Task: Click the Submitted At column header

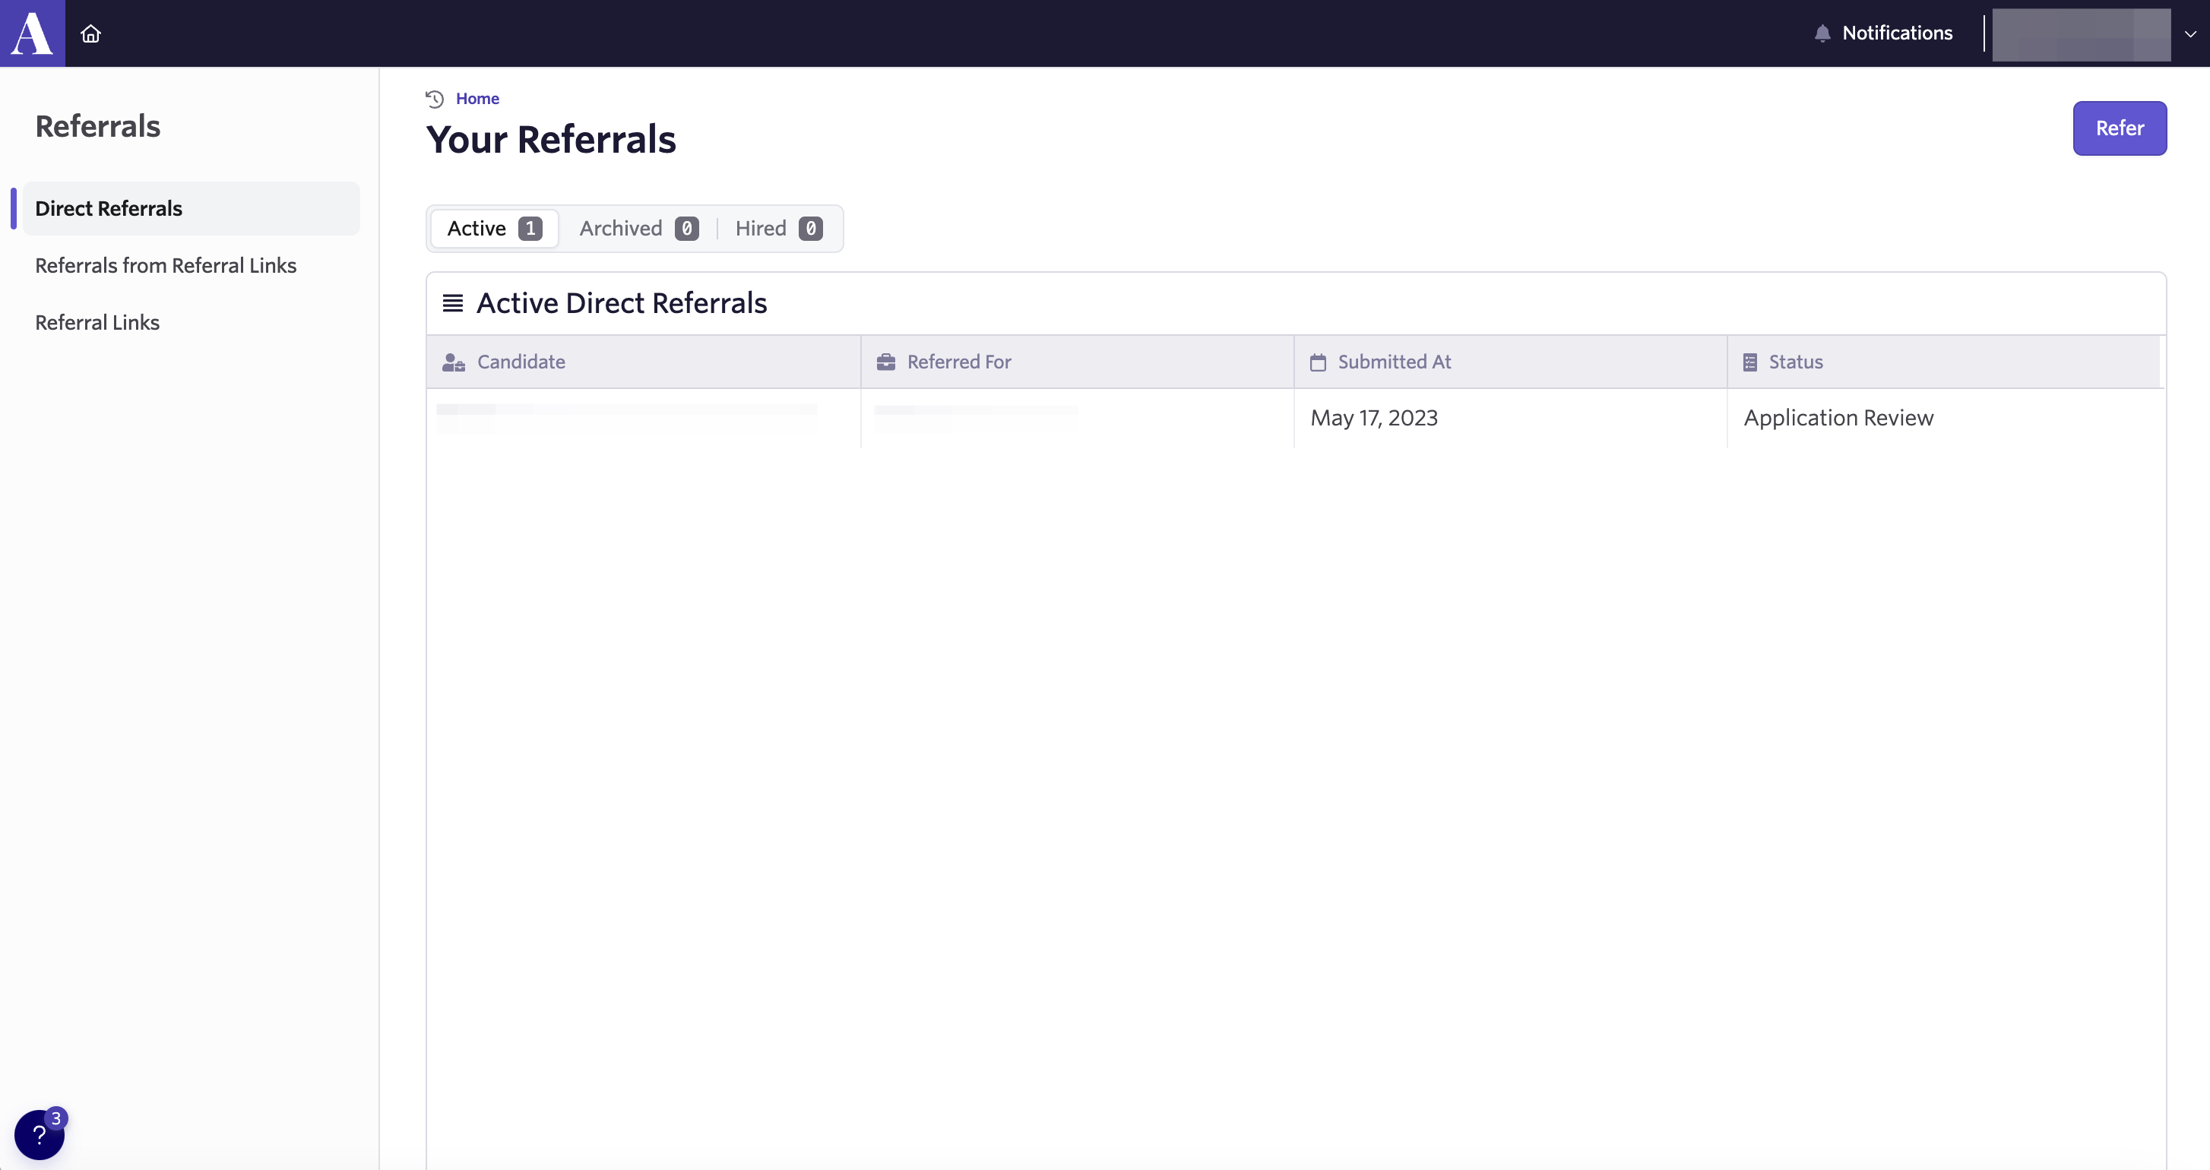Action: point(1511,362)
